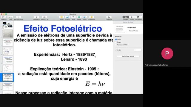Open Keynote Live from the toolbar
Viewport: 191px width, 107px height.
point(44,17)
